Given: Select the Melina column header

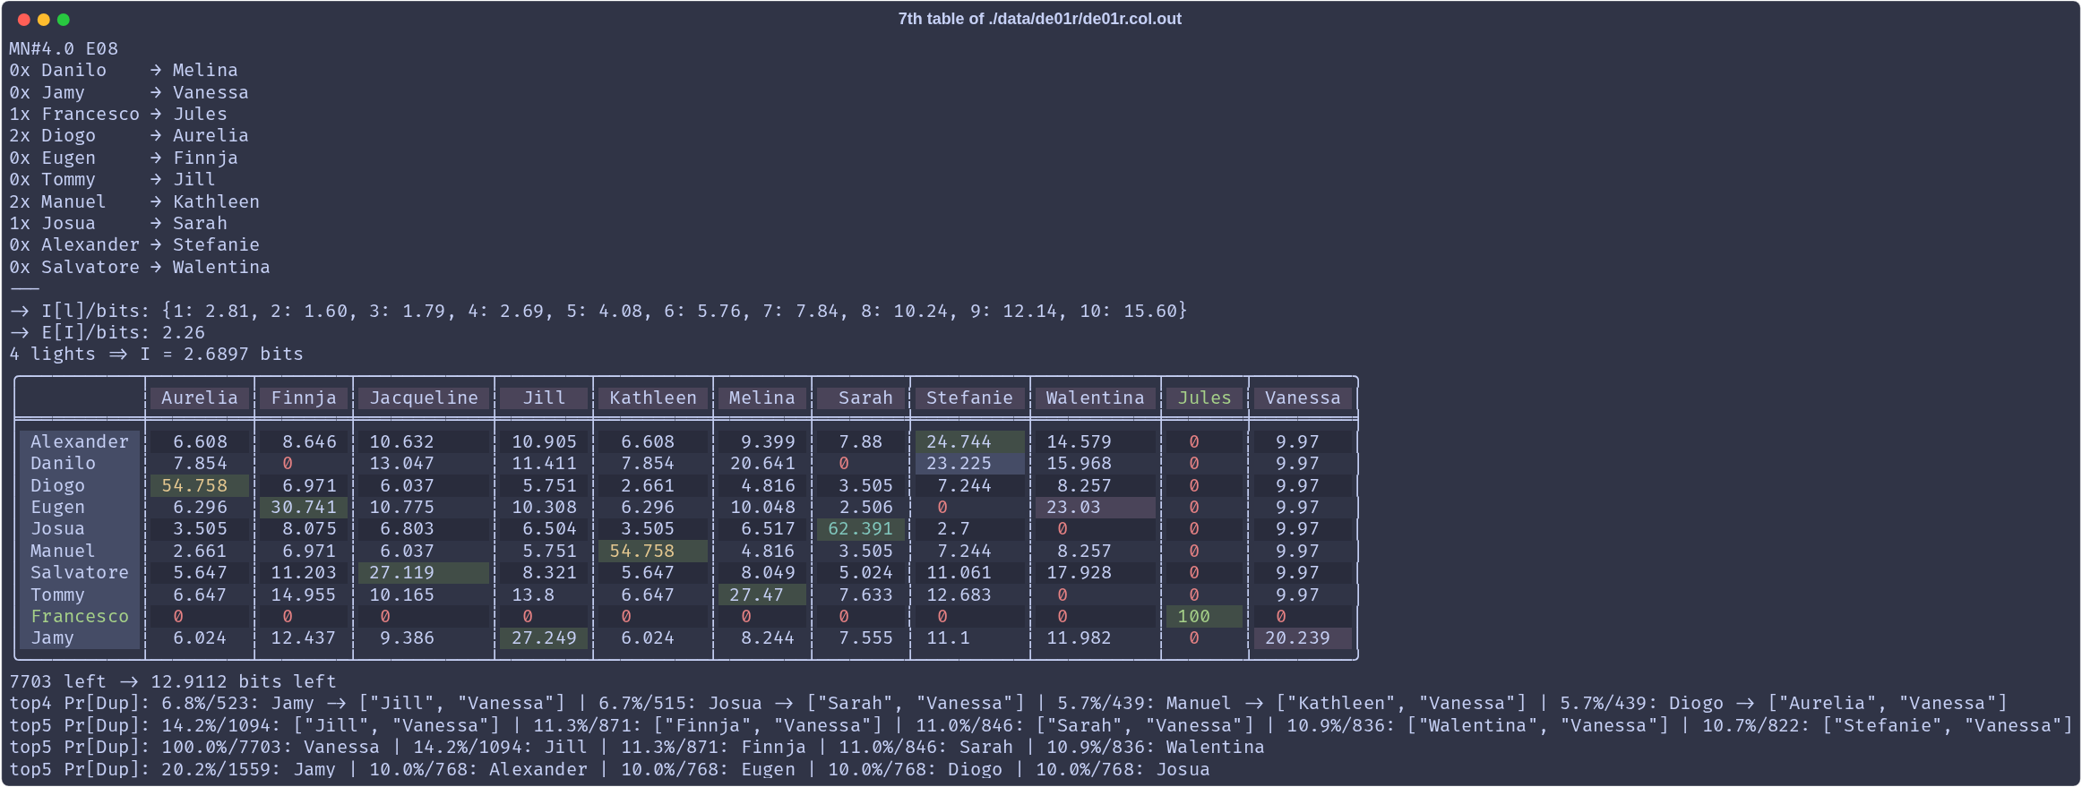Looking at the screenshot, I should pos(762,398).
